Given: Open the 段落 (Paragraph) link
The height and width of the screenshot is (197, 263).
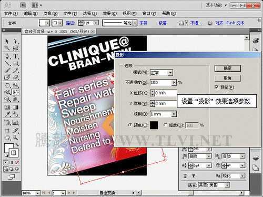Looking at the screenshot, I should (163, 23).
